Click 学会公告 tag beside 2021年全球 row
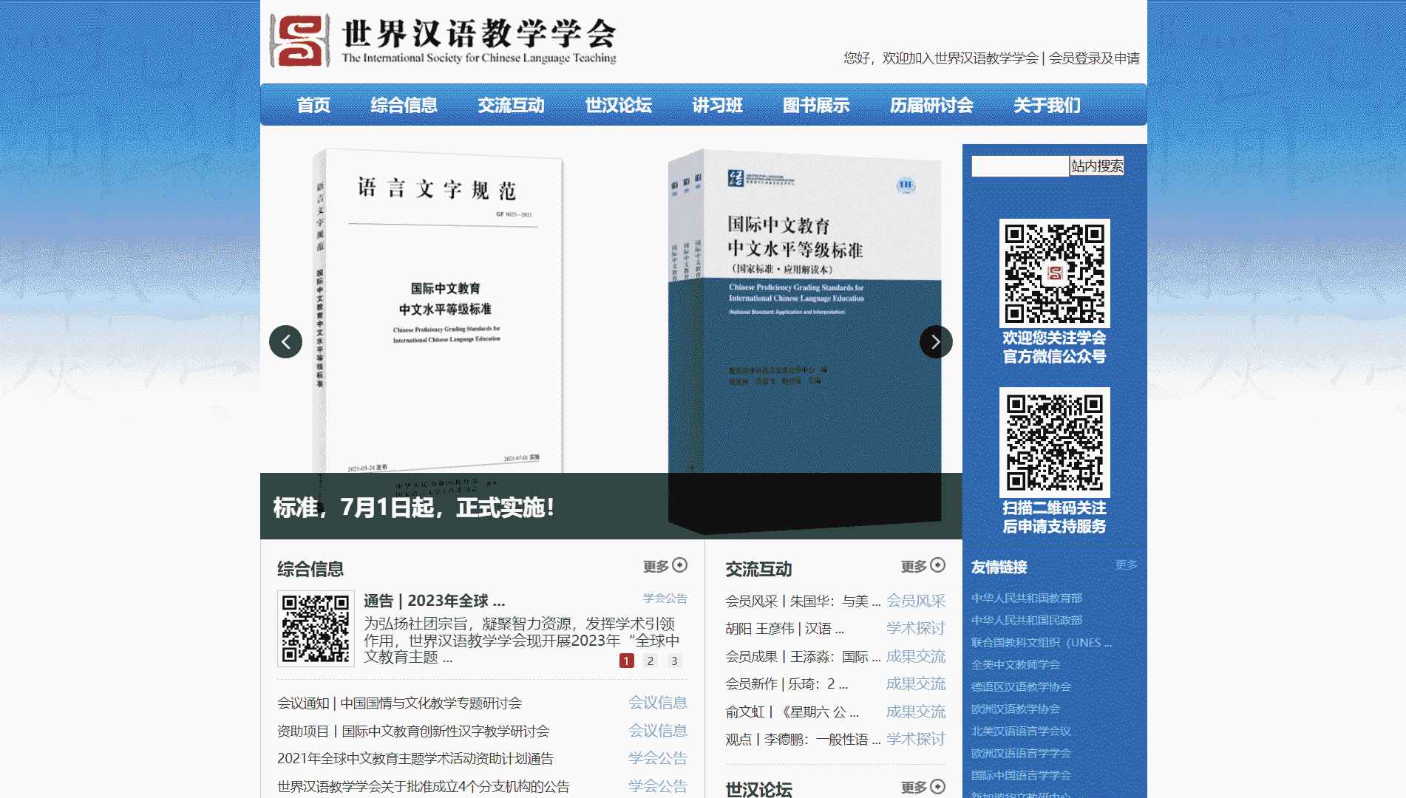Viewport: 1406px width, 798px height. coord(658,758)
